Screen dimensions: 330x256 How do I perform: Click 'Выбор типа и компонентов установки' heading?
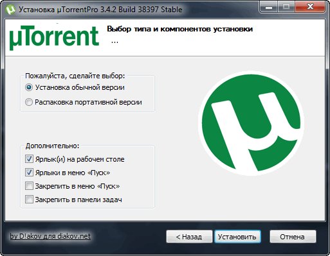[180, 29]
